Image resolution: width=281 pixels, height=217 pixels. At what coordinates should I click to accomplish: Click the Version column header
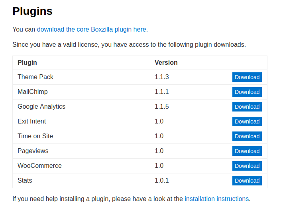[166, 62]
